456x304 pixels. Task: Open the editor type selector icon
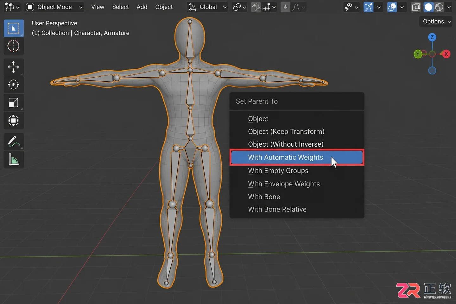point(12,7)
